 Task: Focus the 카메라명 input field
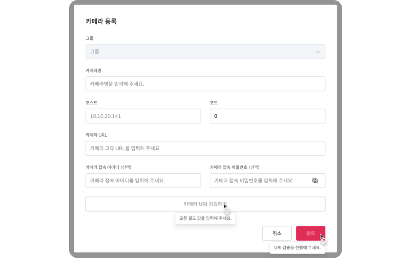(x=205, y=84)
